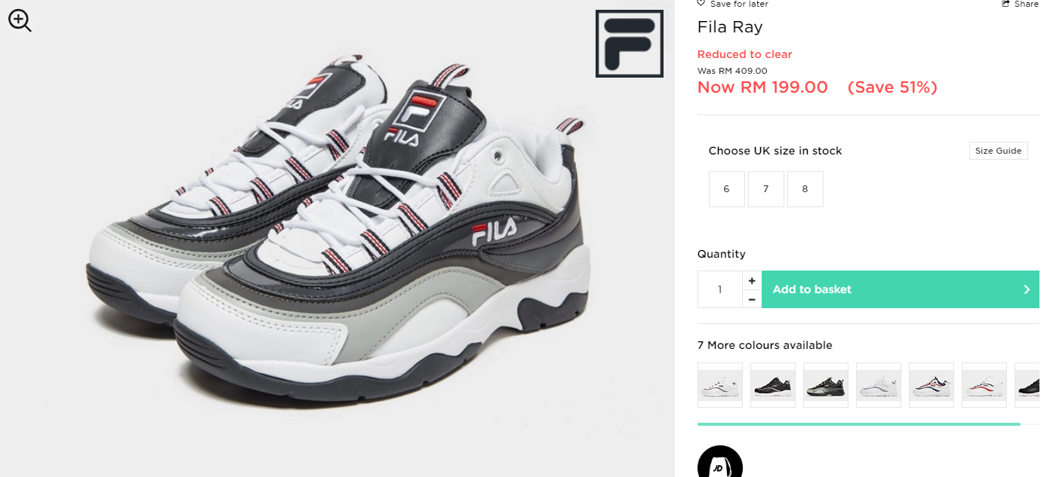Click the magnifier zoom icon on image

coord(20,20)
